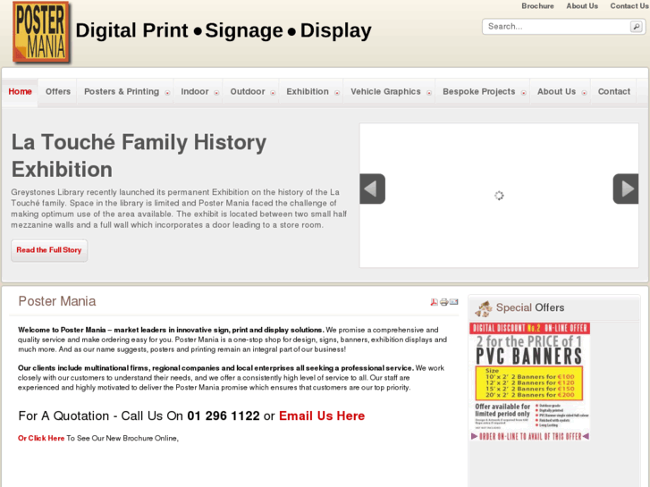
Task: Open the Outdoor menu item
Action: pyautogui.click(x=248, y=92)
